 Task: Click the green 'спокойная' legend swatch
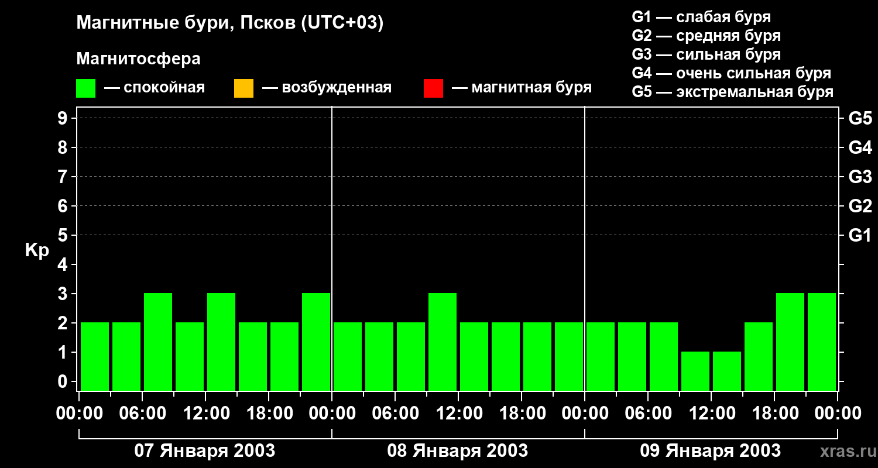click(x=85, y=88)
